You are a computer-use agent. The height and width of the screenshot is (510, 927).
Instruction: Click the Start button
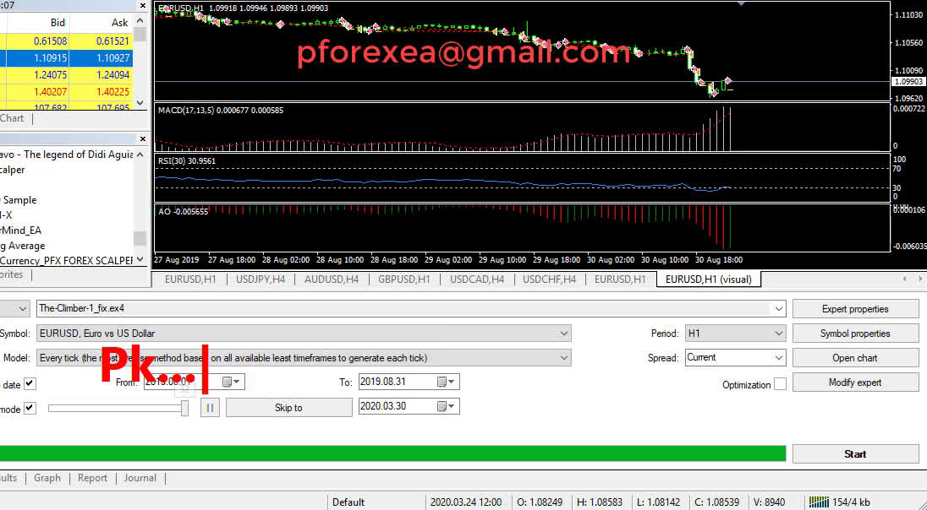(x=854, y=454)
